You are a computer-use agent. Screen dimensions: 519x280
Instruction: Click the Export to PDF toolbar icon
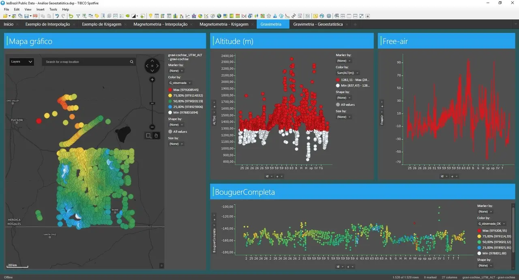[35, 16]
